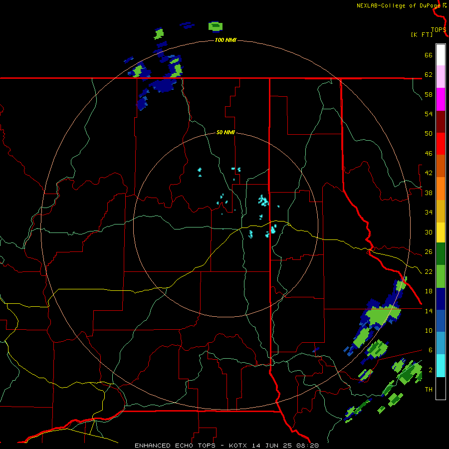Image resolution: width=449 pixels, height=449 pixels.
Task: Click the 62 label on the scale
Action: pyautogui.click(x=429, y=75)
